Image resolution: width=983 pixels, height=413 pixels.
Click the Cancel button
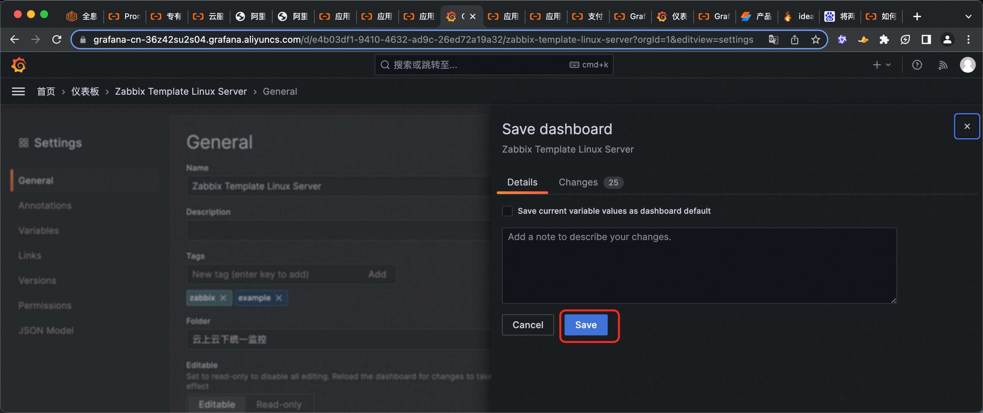[527, 325]
